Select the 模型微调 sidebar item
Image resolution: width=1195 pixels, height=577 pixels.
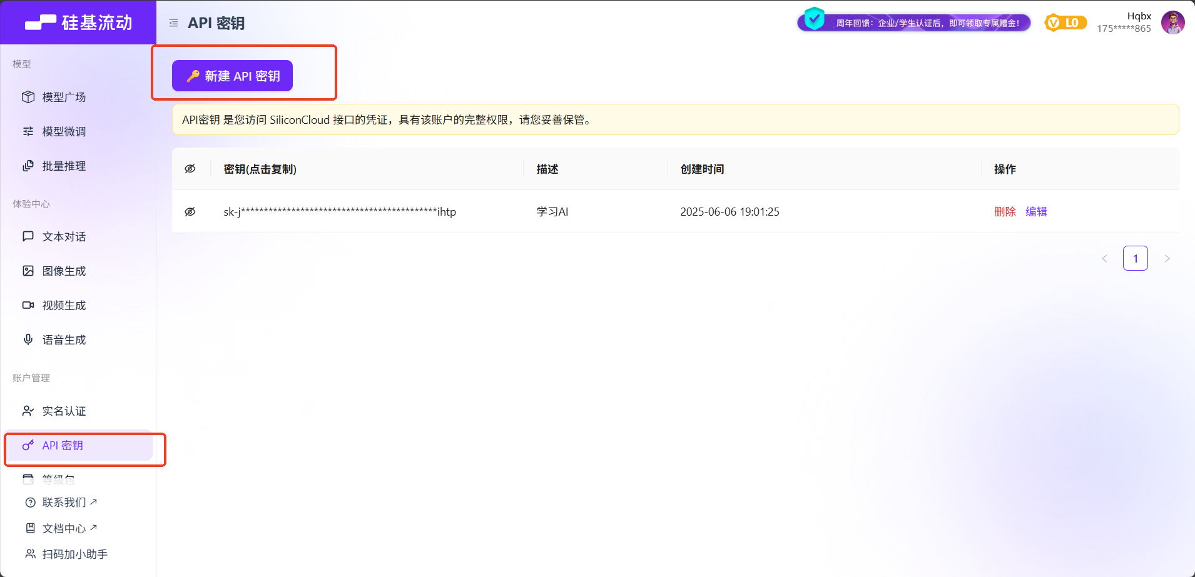64,131
